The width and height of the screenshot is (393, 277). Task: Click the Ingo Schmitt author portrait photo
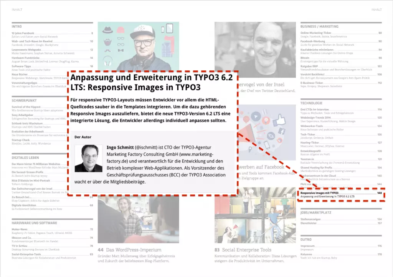(89, 158)
